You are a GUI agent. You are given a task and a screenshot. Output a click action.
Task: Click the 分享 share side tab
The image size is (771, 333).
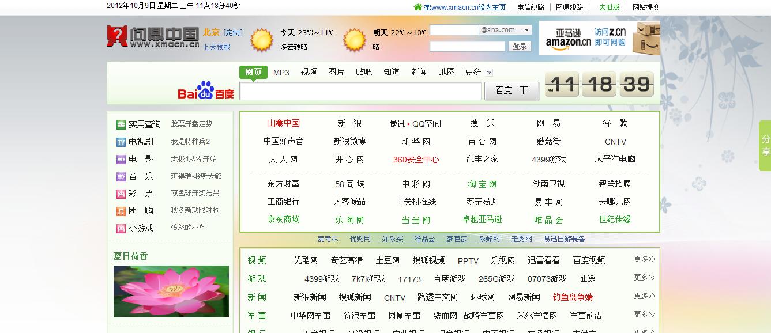click(765, 146)
